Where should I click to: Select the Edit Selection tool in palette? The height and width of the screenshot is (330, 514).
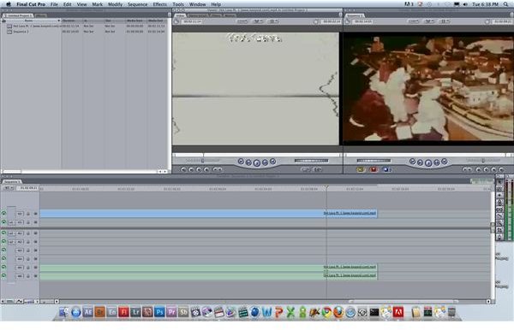click(499, 188)
